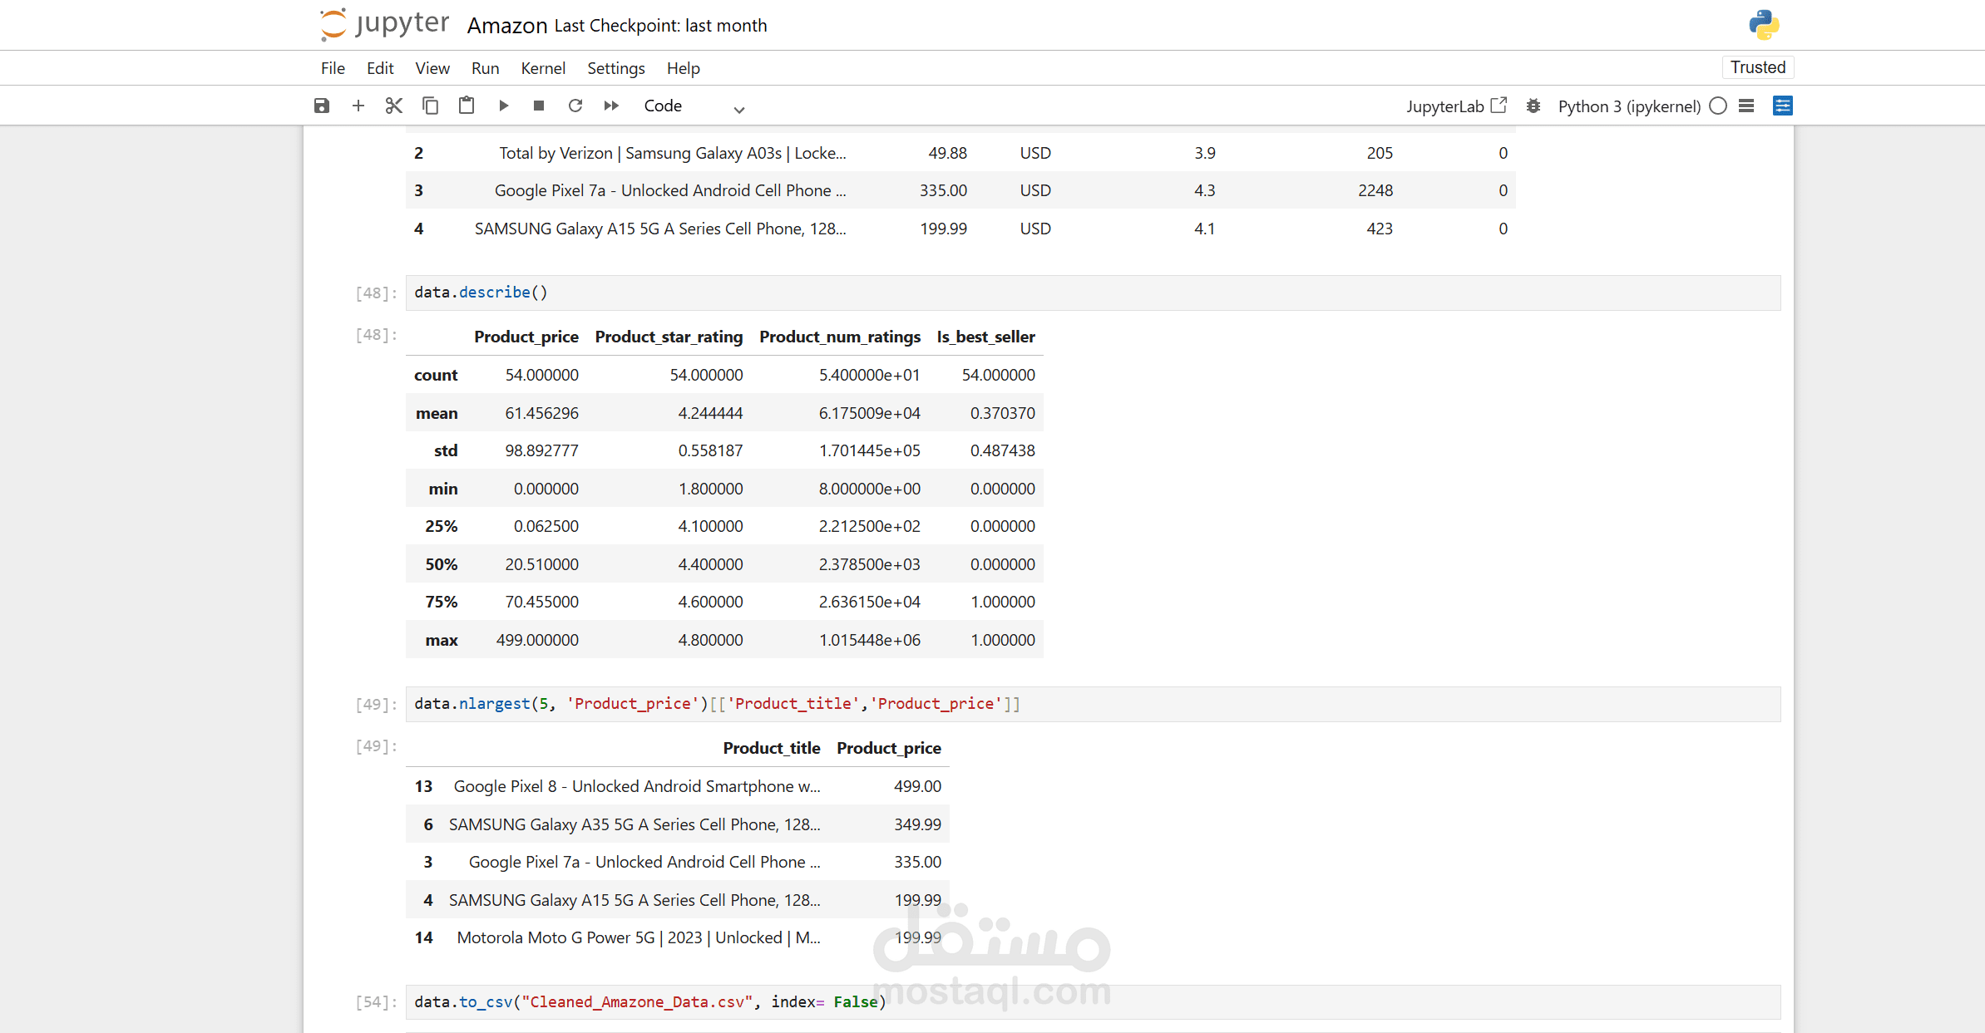This screenshot has width=1985, height=1033.
Task: Enable the debugger bug icon
Action: click(1533, 106)
